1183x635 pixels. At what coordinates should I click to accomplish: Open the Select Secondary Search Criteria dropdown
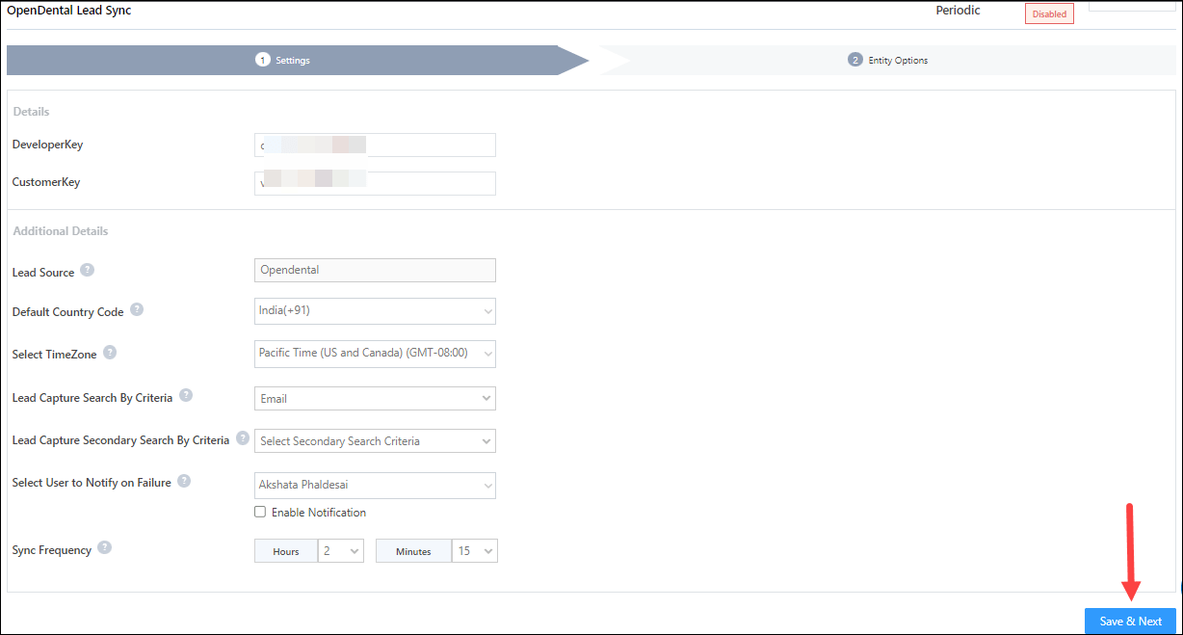(376, 441)
